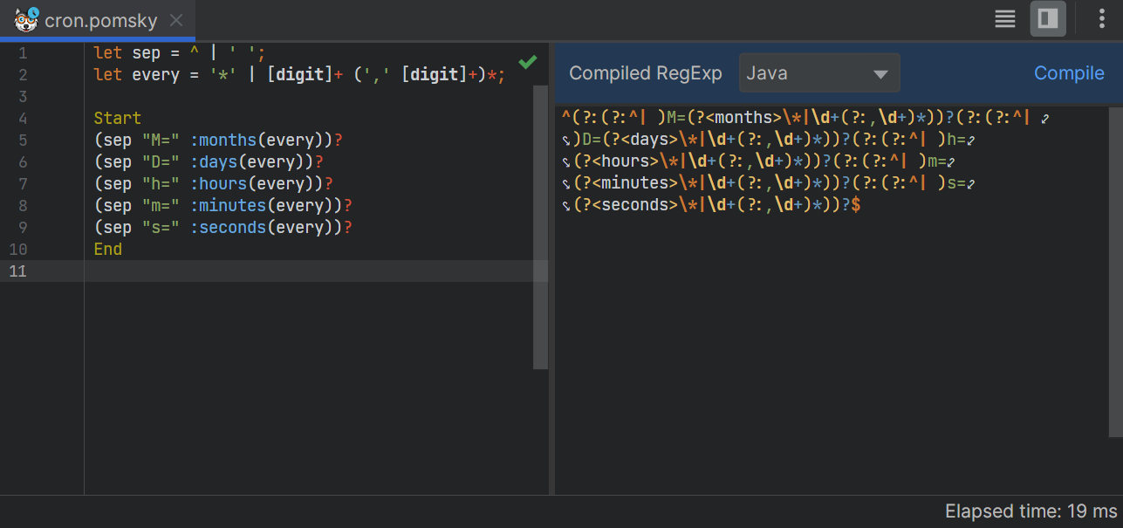
Task: Click the :minutes capture group name
Action: pyautogui.click(x=228, y=206)
